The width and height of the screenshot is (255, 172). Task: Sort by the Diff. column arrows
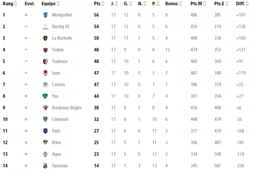click(x=247, y=3)
